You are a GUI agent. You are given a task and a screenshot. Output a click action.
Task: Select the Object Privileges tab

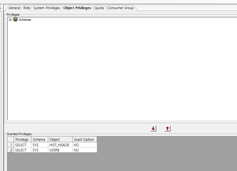click(x=77, y=8)
